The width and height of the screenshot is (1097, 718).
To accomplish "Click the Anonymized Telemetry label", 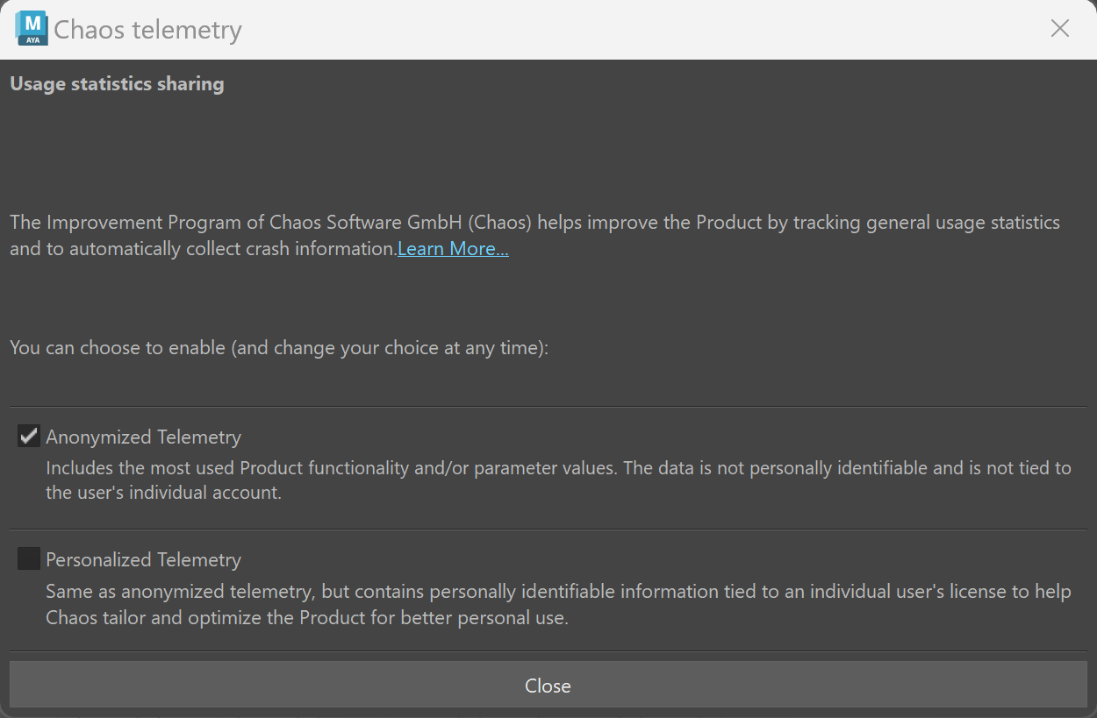I will (143, 437).
